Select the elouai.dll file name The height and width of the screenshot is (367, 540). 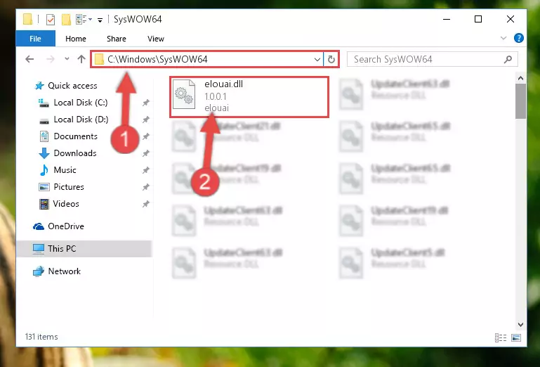(223, 84)
